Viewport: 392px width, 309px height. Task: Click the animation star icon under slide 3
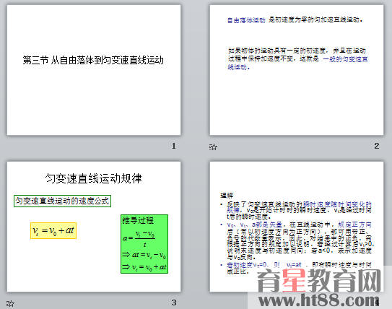click(10, 304)
